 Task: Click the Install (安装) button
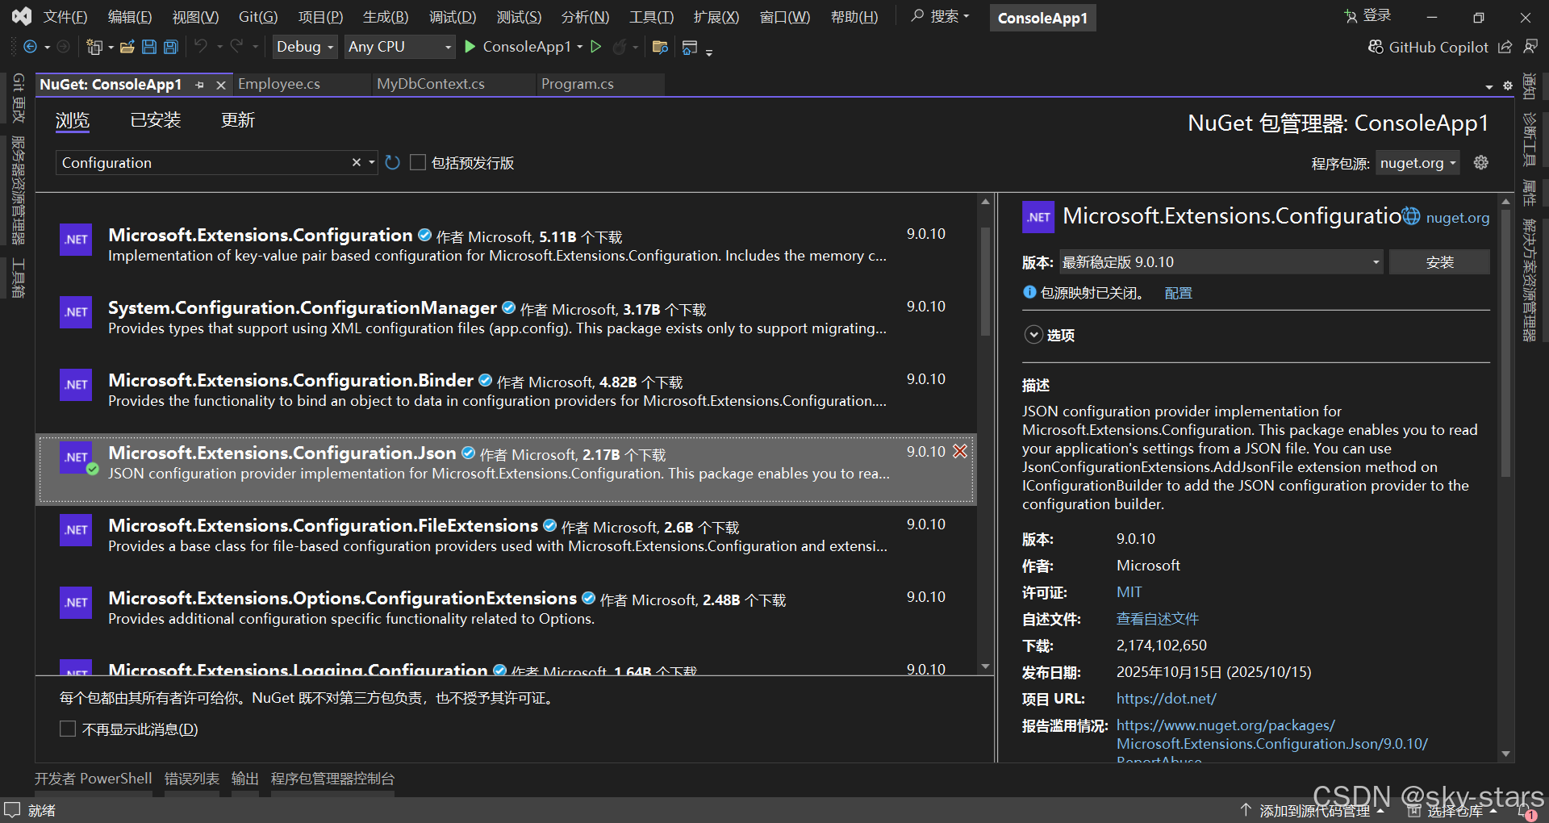click(1439, 262)
